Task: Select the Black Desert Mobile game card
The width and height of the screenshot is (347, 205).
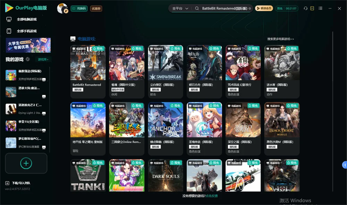Action: click(282, 129)
